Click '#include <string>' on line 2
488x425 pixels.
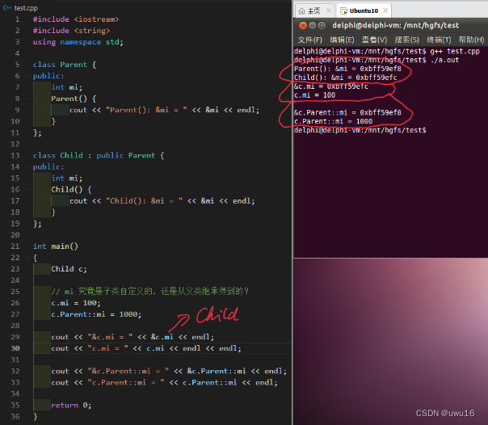click(71, 31)
